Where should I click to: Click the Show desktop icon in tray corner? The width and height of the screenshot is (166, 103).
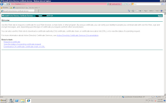tap(165, 101)
